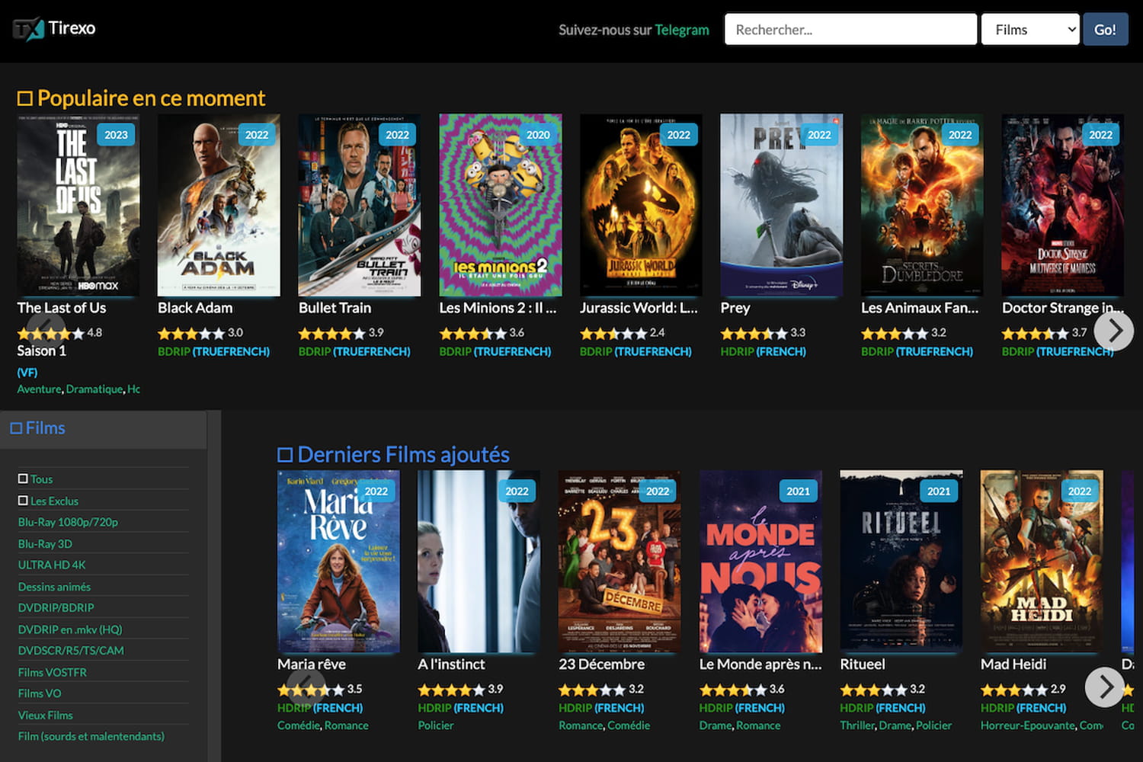Click the square icon next to Les Exclus
This screenshot has height=762, width=1143.
click(23, 501)
